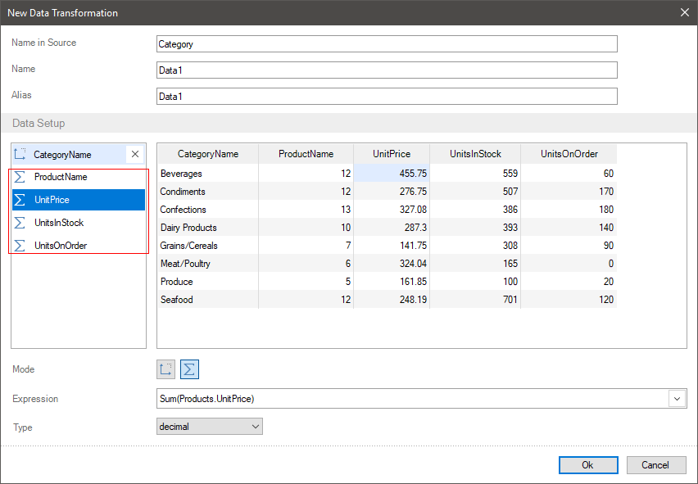The image size is (698, 484).
Task: Click the dimension icon beside CategoryName
Action: coord(20,154)
